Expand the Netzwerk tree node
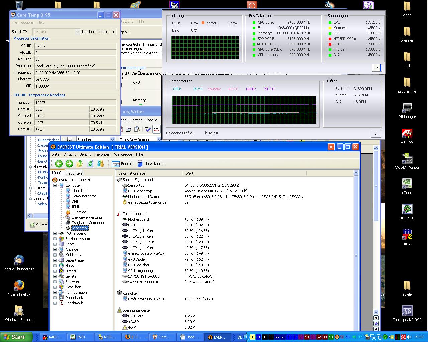 click(x=55, y=266)
